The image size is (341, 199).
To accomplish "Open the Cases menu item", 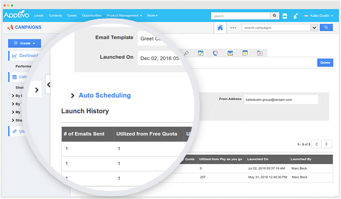I will click(x=72, y=16).
